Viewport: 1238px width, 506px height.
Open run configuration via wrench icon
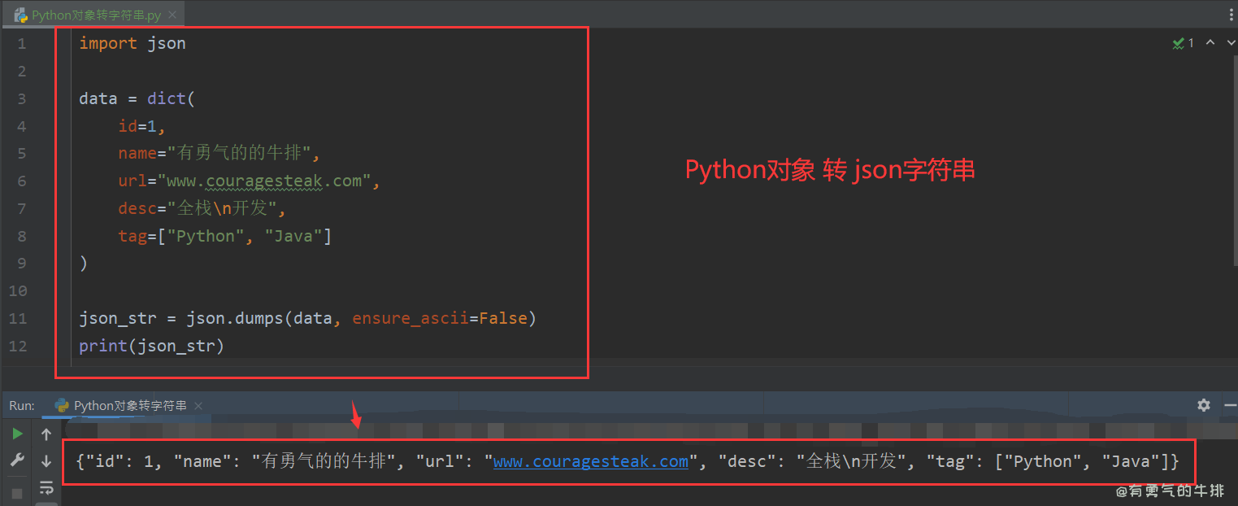pyautogui.click(x=15, y=461)
